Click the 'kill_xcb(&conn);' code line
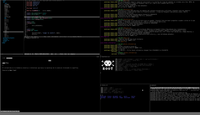This screenshot has width=200, height=115. coord(37,26)
